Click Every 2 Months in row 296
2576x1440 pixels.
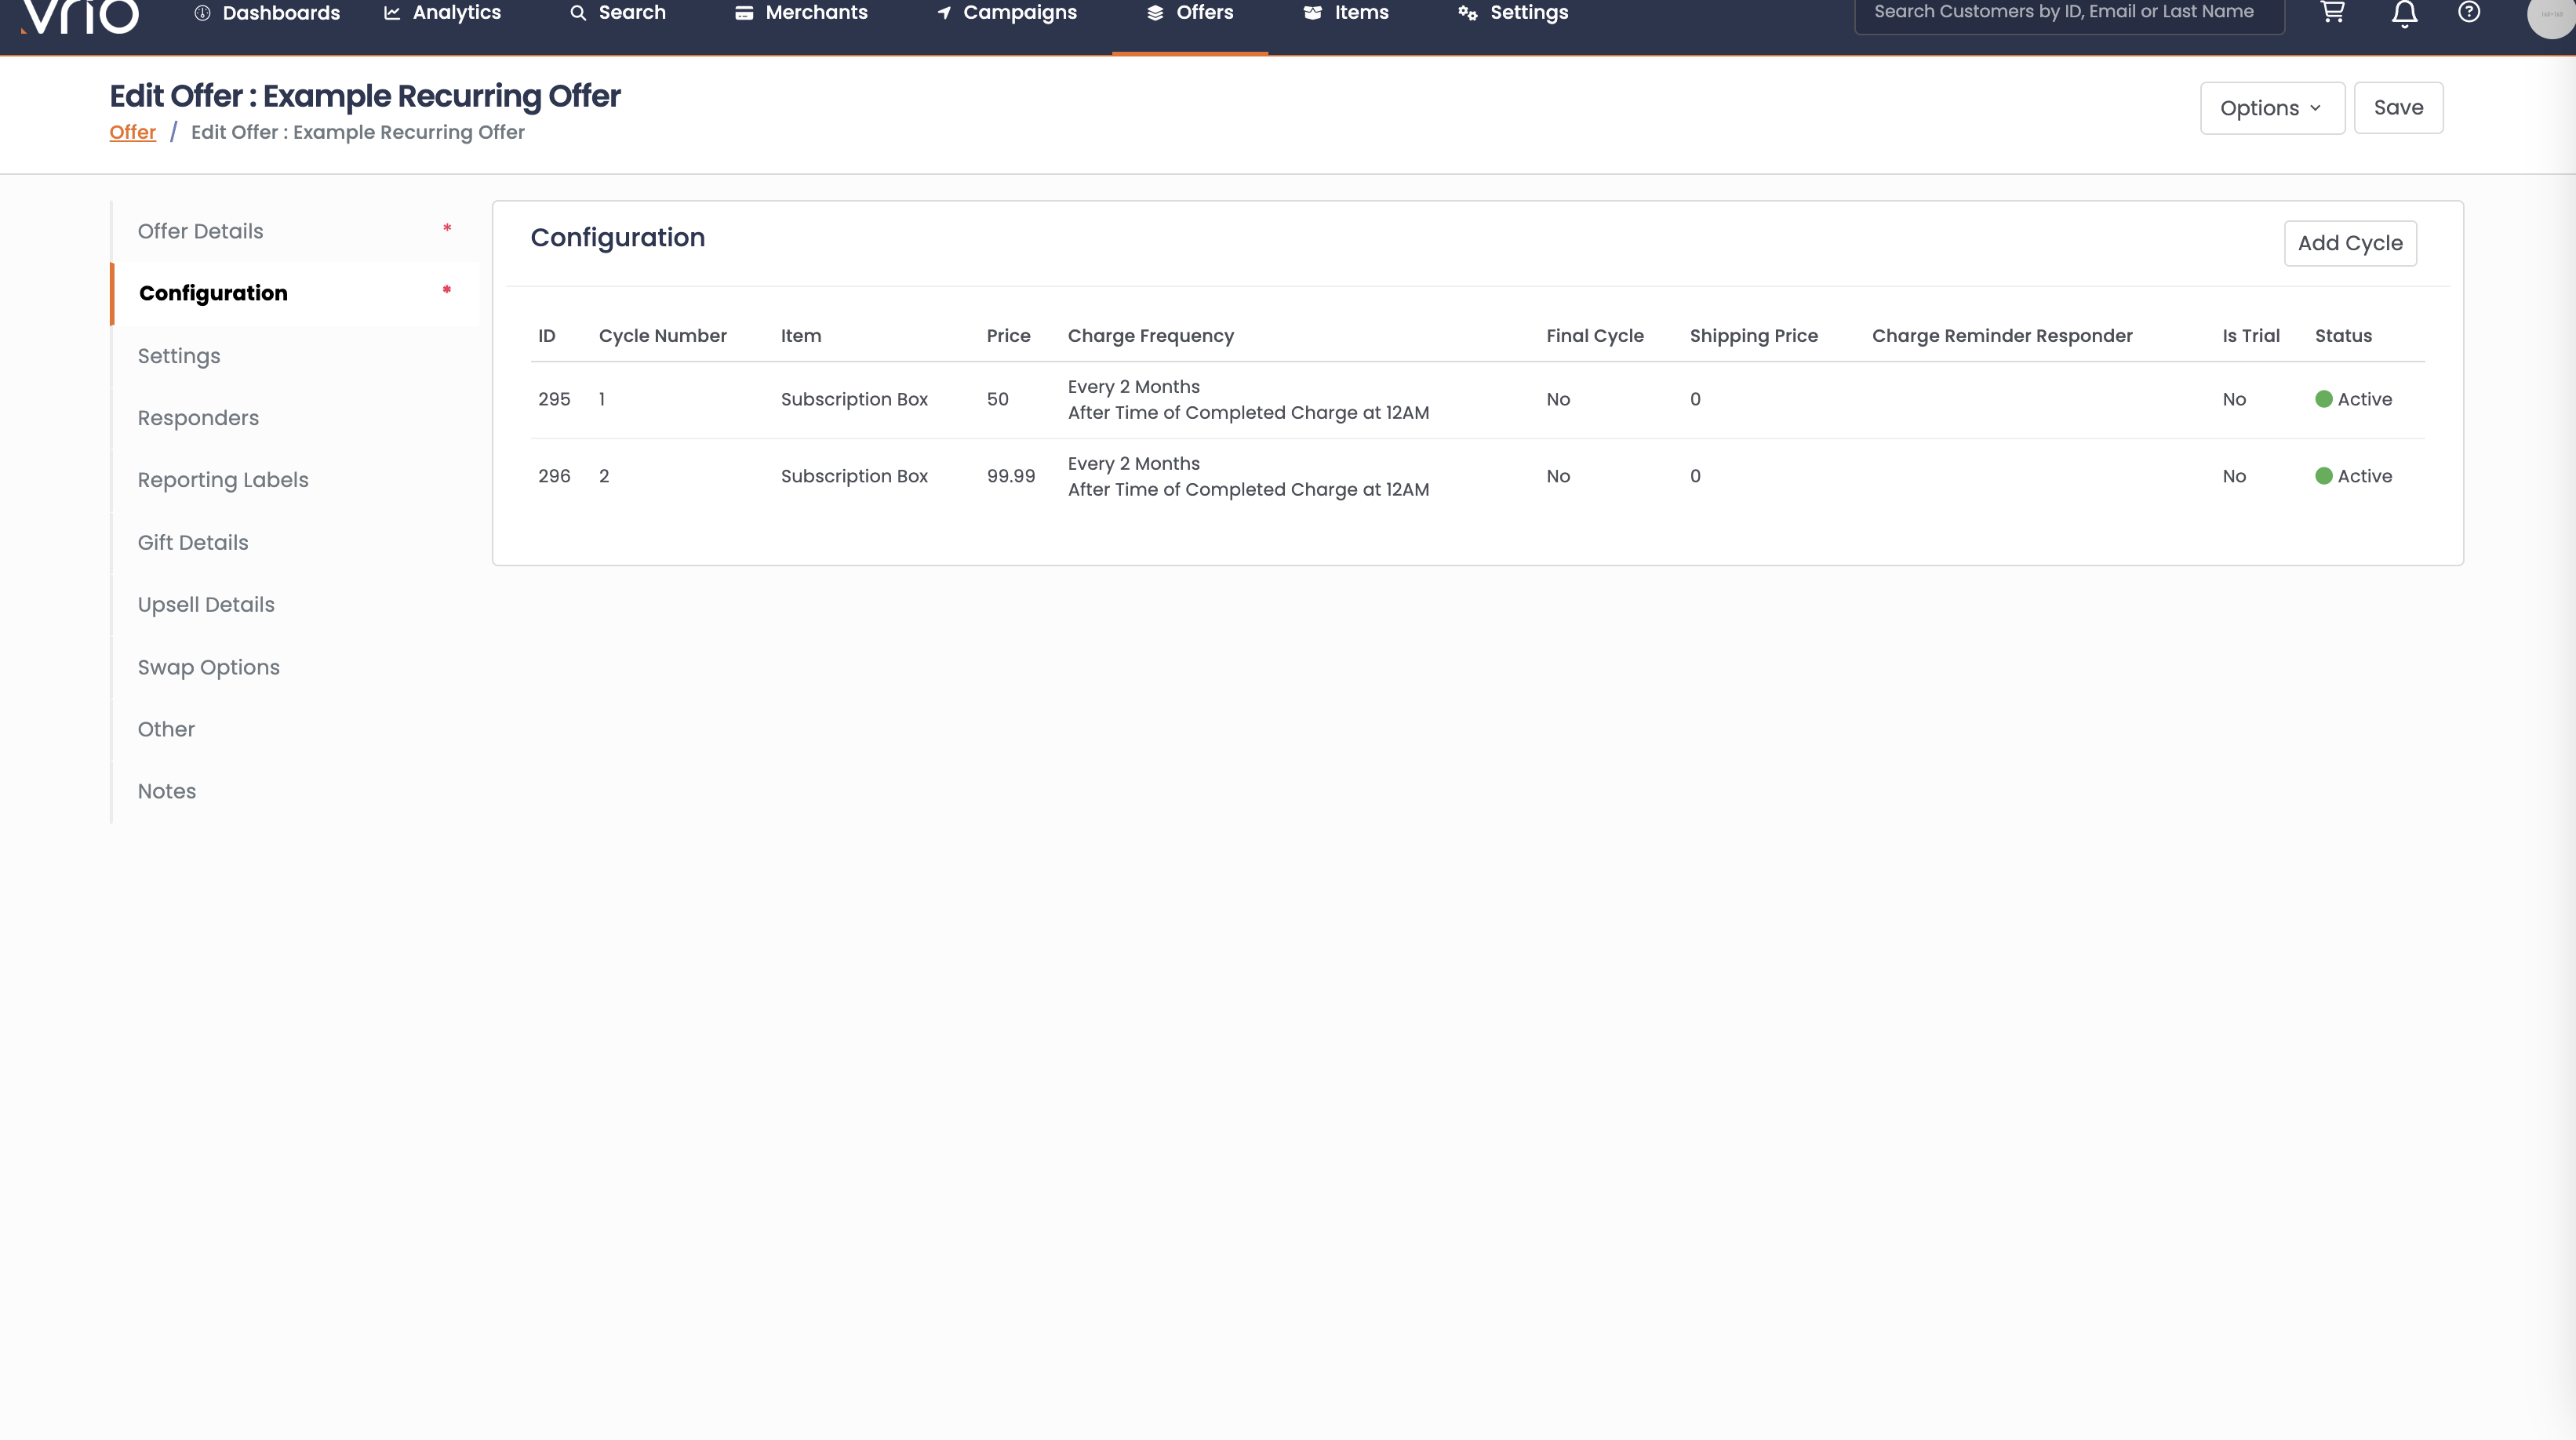(x=1134, y=464)
